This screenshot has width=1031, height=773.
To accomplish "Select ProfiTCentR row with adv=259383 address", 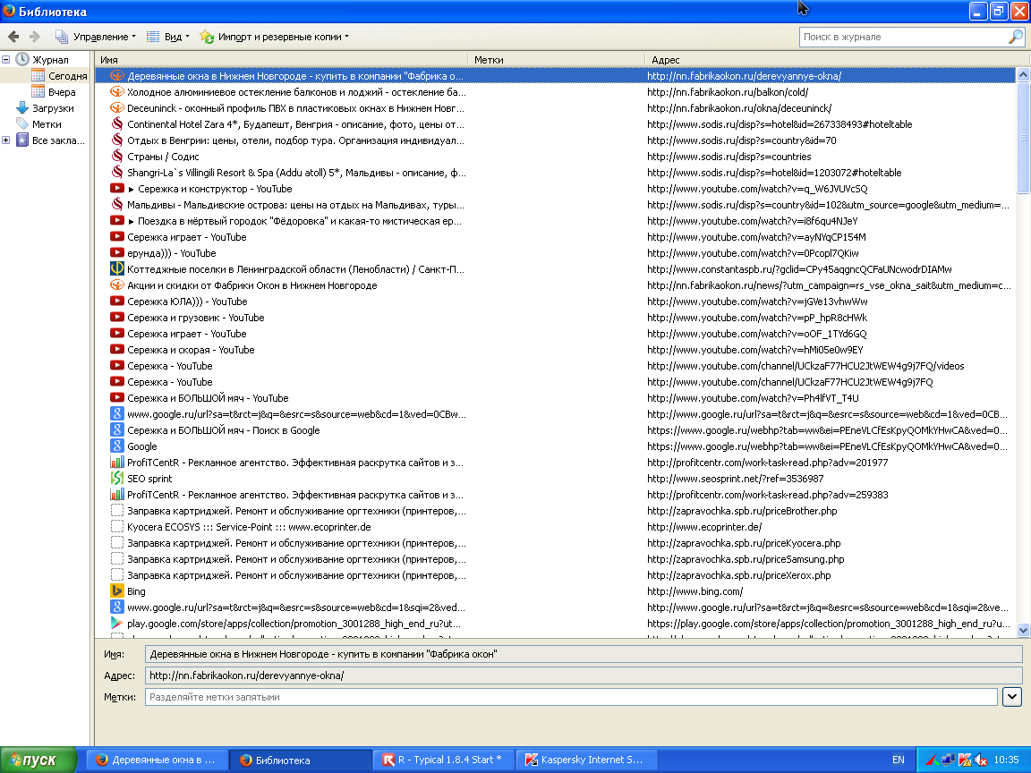I will click(555, 494).
